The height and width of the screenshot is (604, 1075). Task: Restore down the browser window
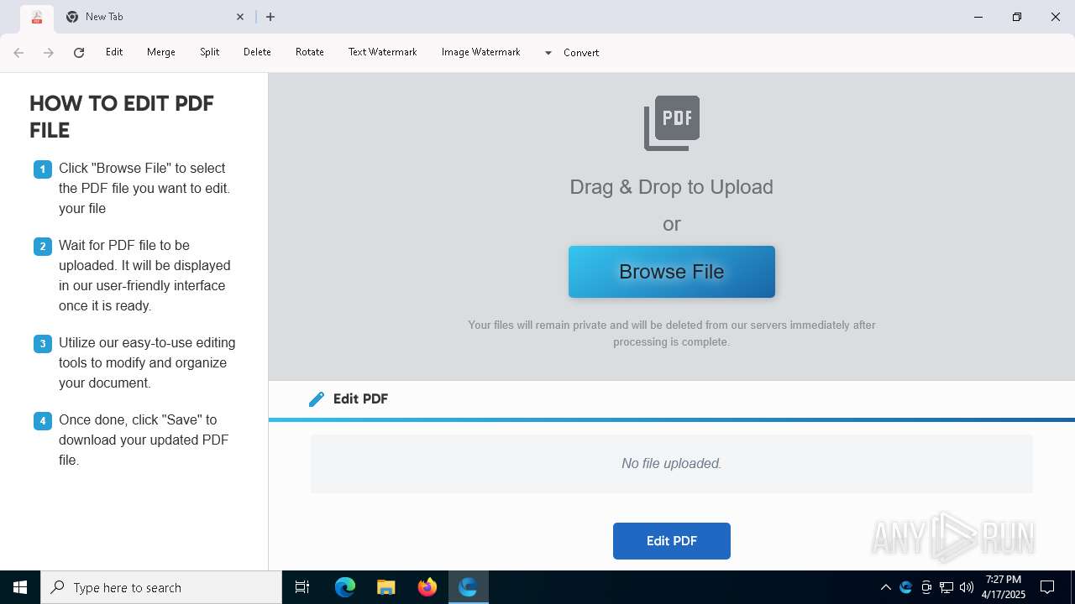pyautogui.click(x=1017, y=17)
